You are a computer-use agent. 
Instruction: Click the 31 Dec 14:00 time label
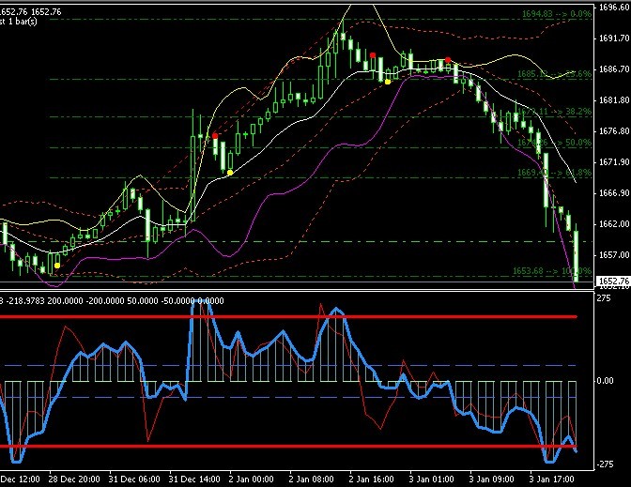point(192,478)
